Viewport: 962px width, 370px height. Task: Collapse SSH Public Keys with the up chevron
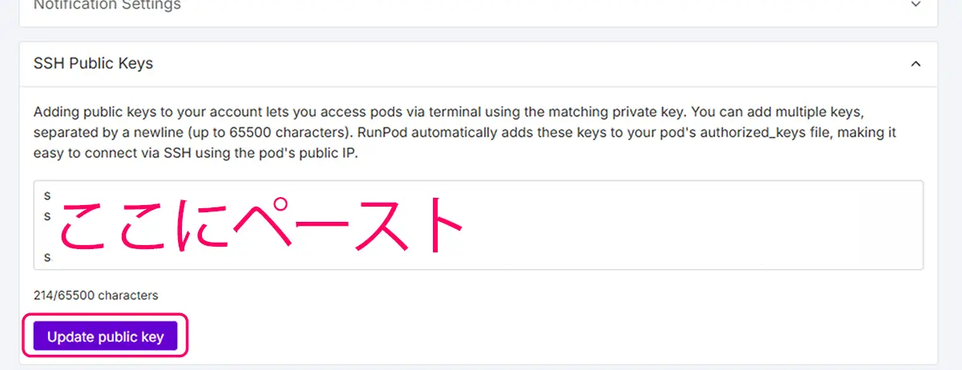click(916, 63)
